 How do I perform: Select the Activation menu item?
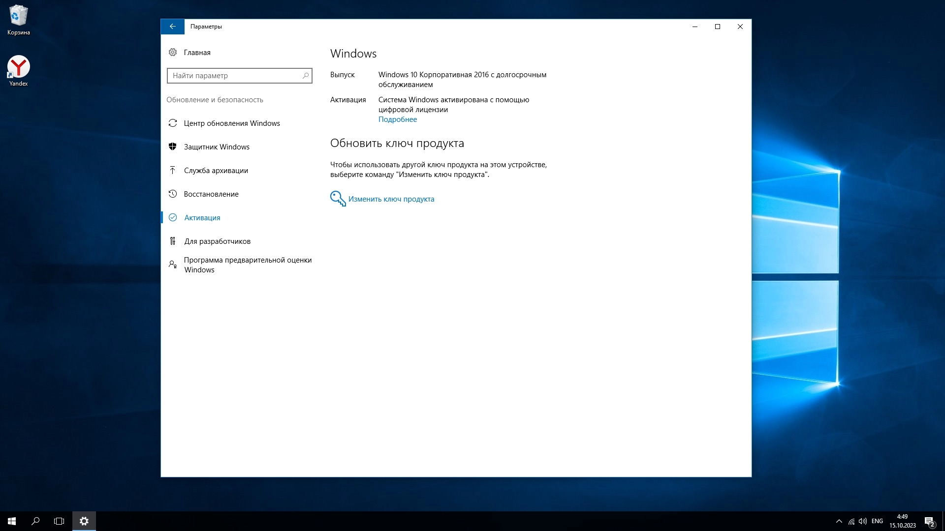[x=202, y=217]
